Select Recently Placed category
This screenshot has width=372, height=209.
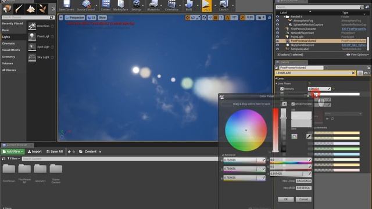point(13,23)
